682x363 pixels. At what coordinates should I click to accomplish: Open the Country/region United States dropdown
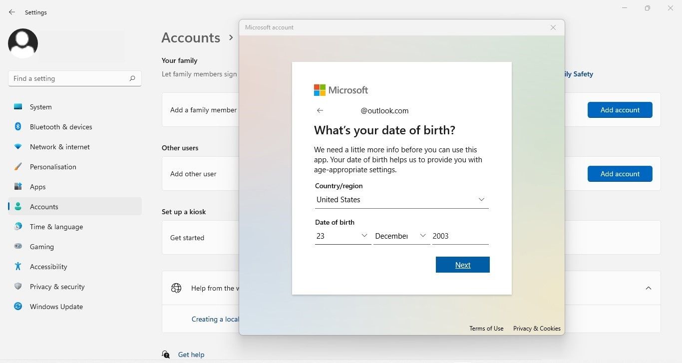pos(402,200)
